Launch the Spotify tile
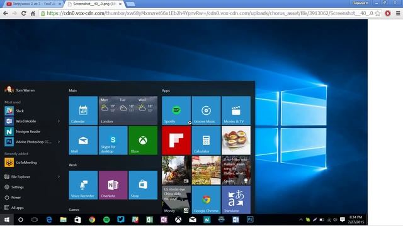Image resolution: width=403 pixels, height=226 pixels. point(176,110)
